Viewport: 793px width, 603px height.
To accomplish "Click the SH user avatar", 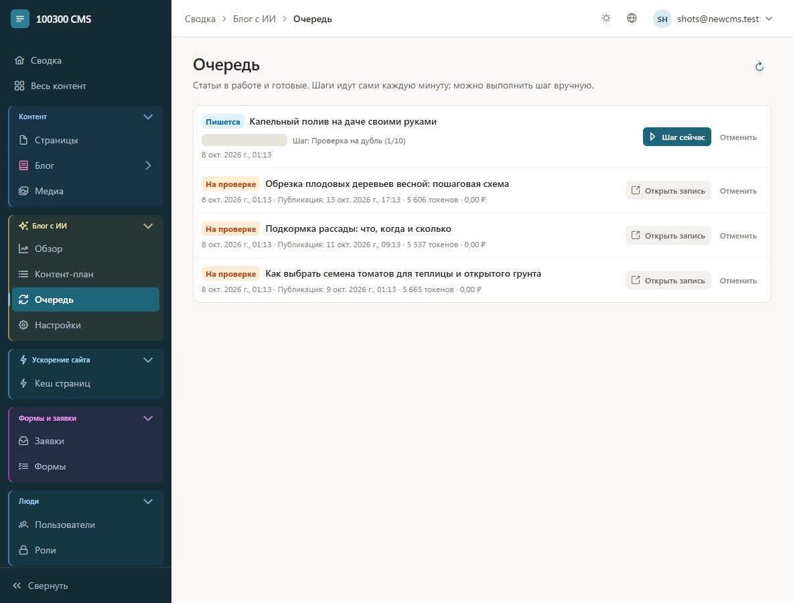I will pyautogui.click(x=662, y=19).
